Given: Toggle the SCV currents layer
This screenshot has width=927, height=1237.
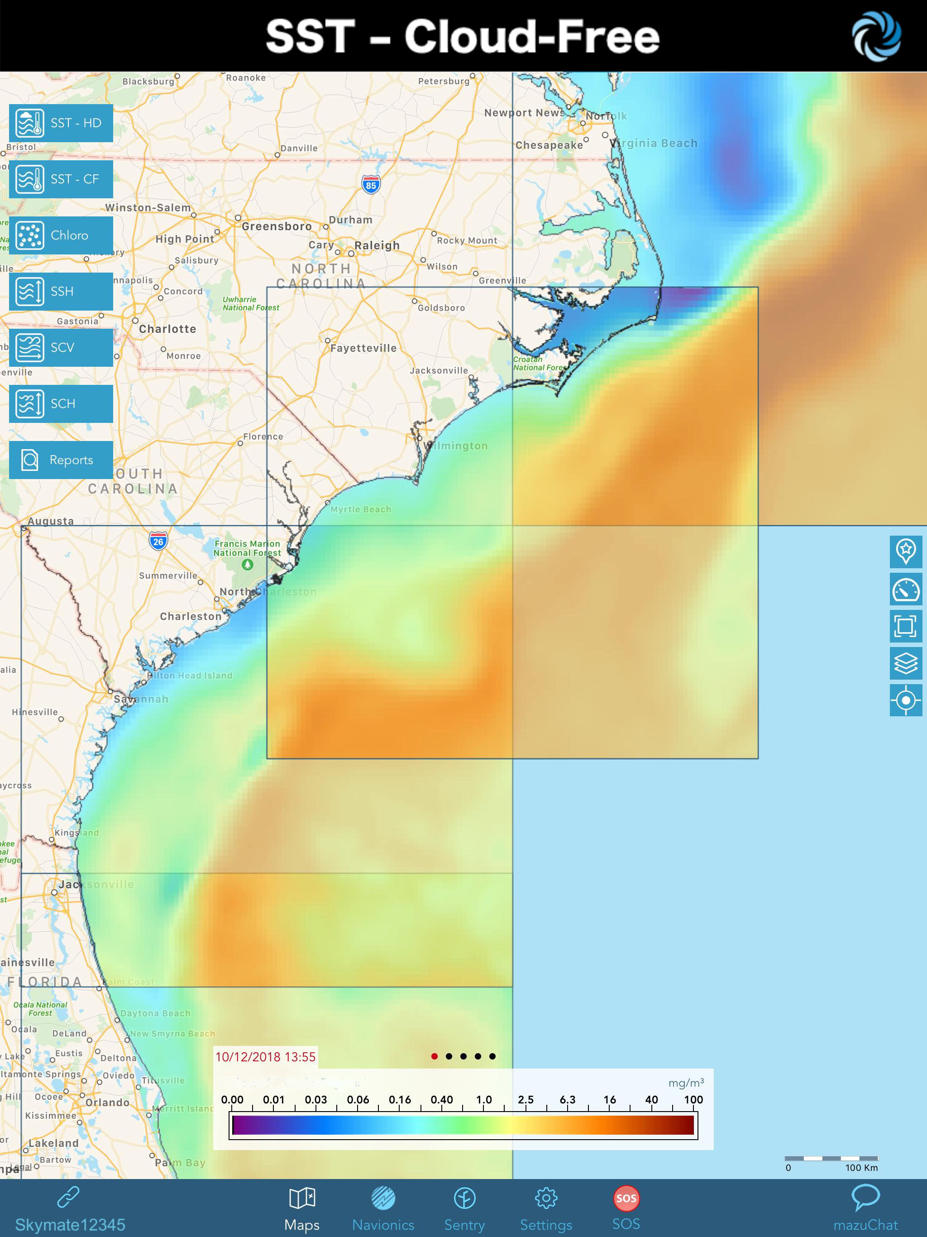Looking at the screenshot, I should click(x=61, y=348).
